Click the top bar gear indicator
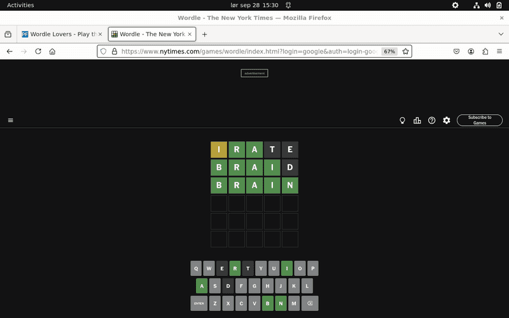 pos(456,5)
